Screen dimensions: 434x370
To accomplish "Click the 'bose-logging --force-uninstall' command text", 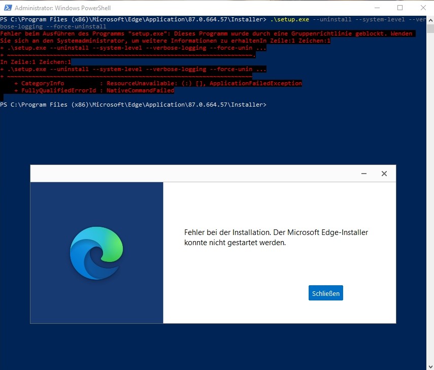I will pos(53,26).
